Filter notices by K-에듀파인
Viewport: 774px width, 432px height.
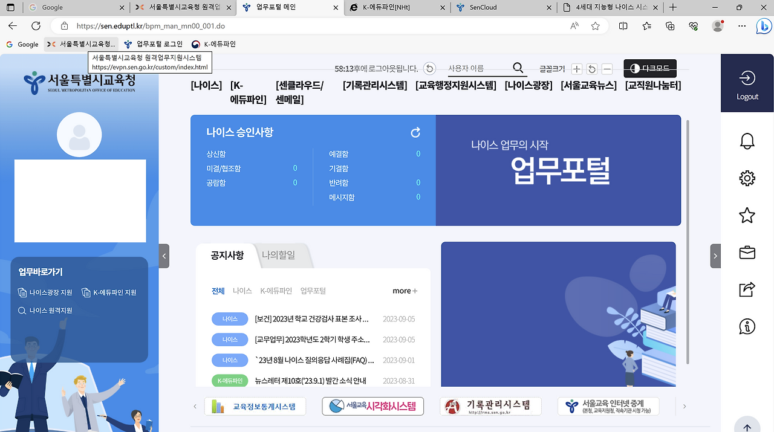click(276, 291)
